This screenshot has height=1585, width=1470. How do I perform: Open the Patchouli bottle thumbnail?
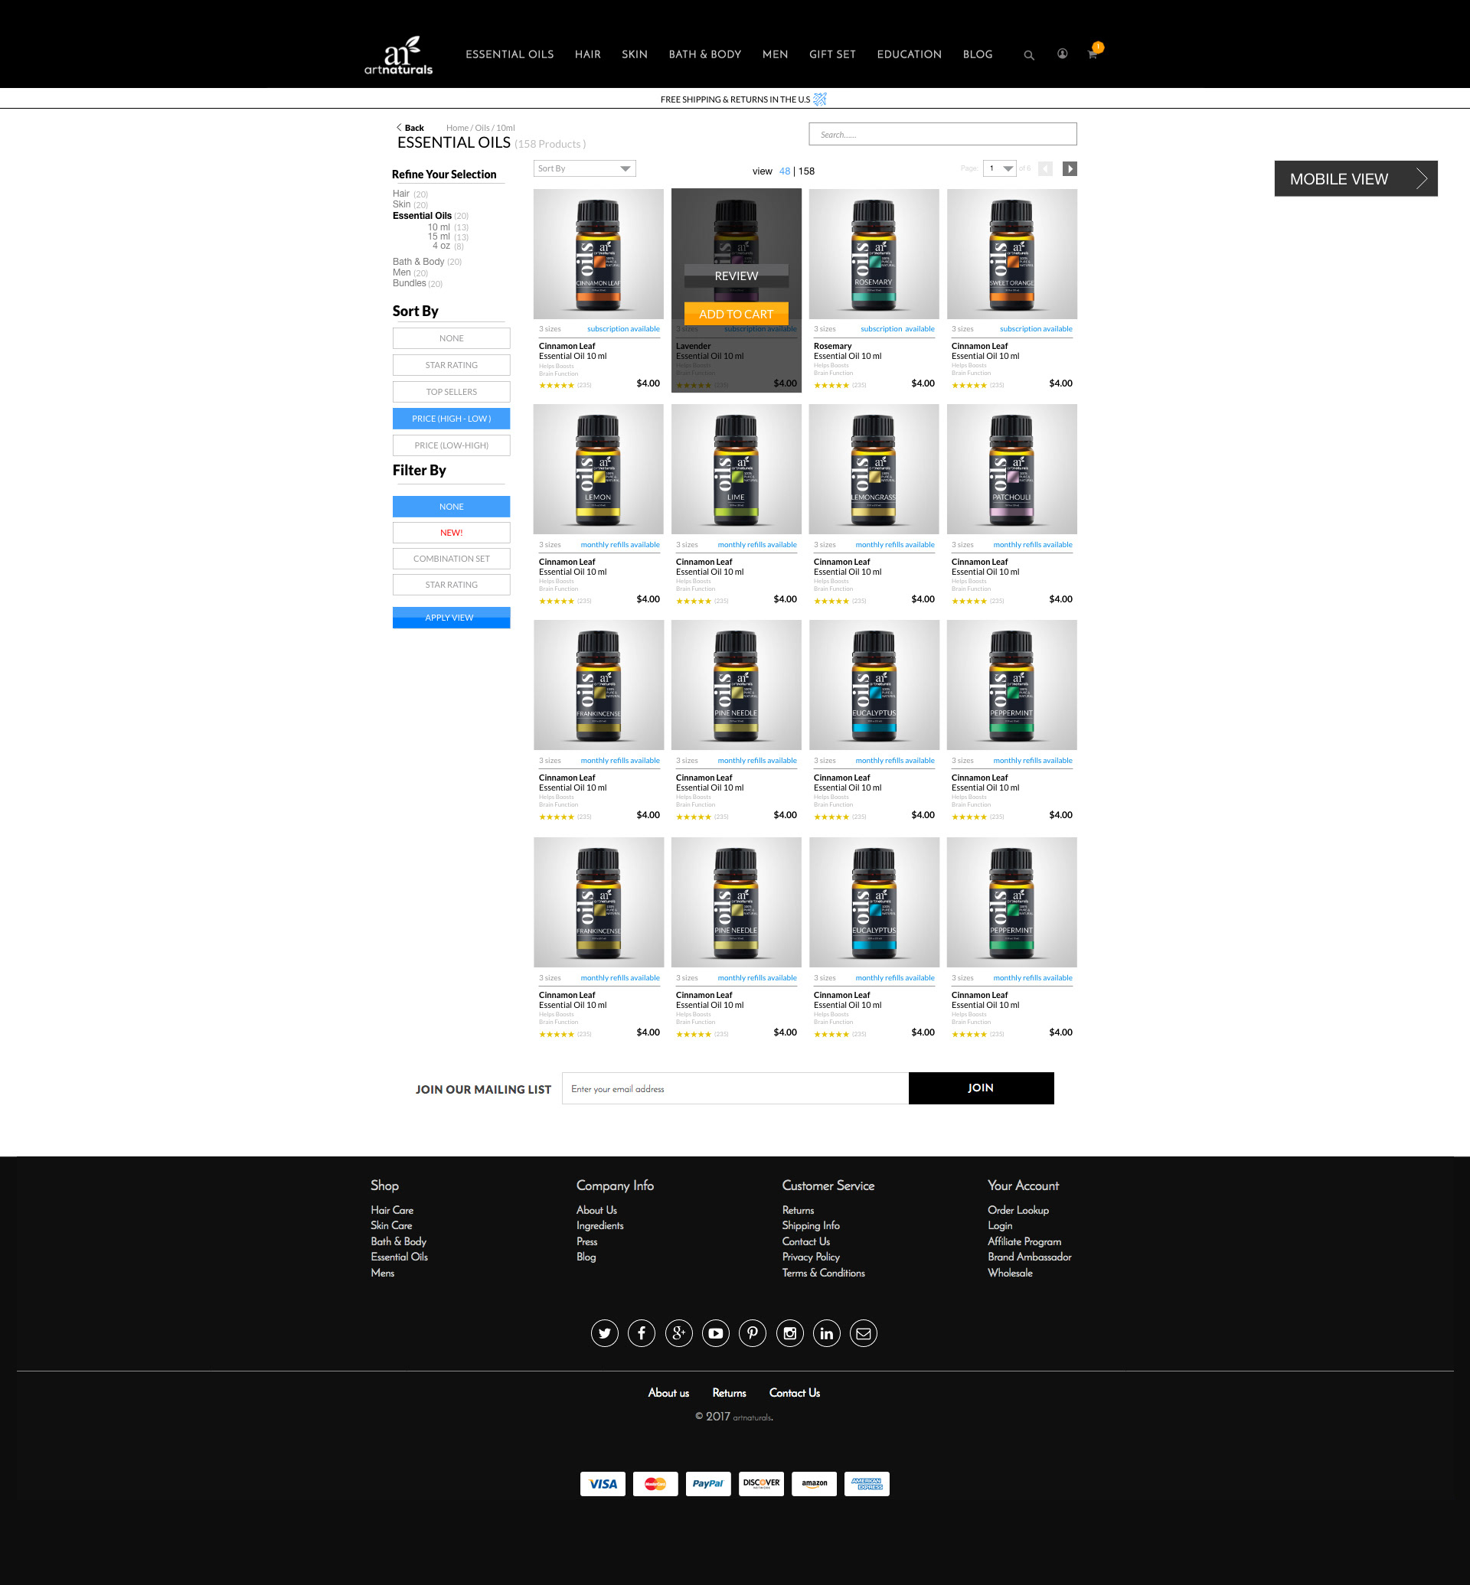point(1012,469)
